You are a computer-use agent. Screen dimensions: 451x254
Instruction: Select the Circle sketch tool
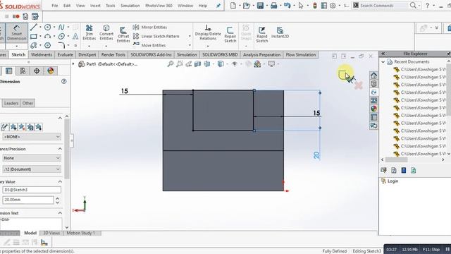coord(47,28)
